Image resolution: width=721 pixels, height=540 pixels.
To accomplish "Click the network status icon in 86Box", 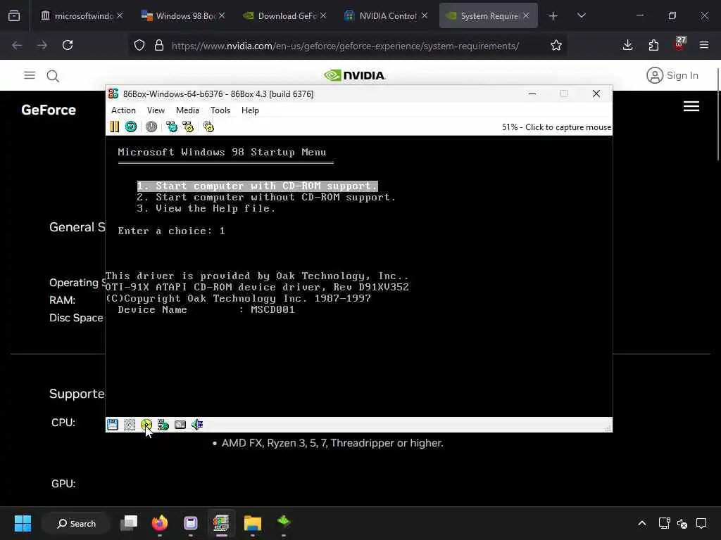I will (x=163, y=425).
